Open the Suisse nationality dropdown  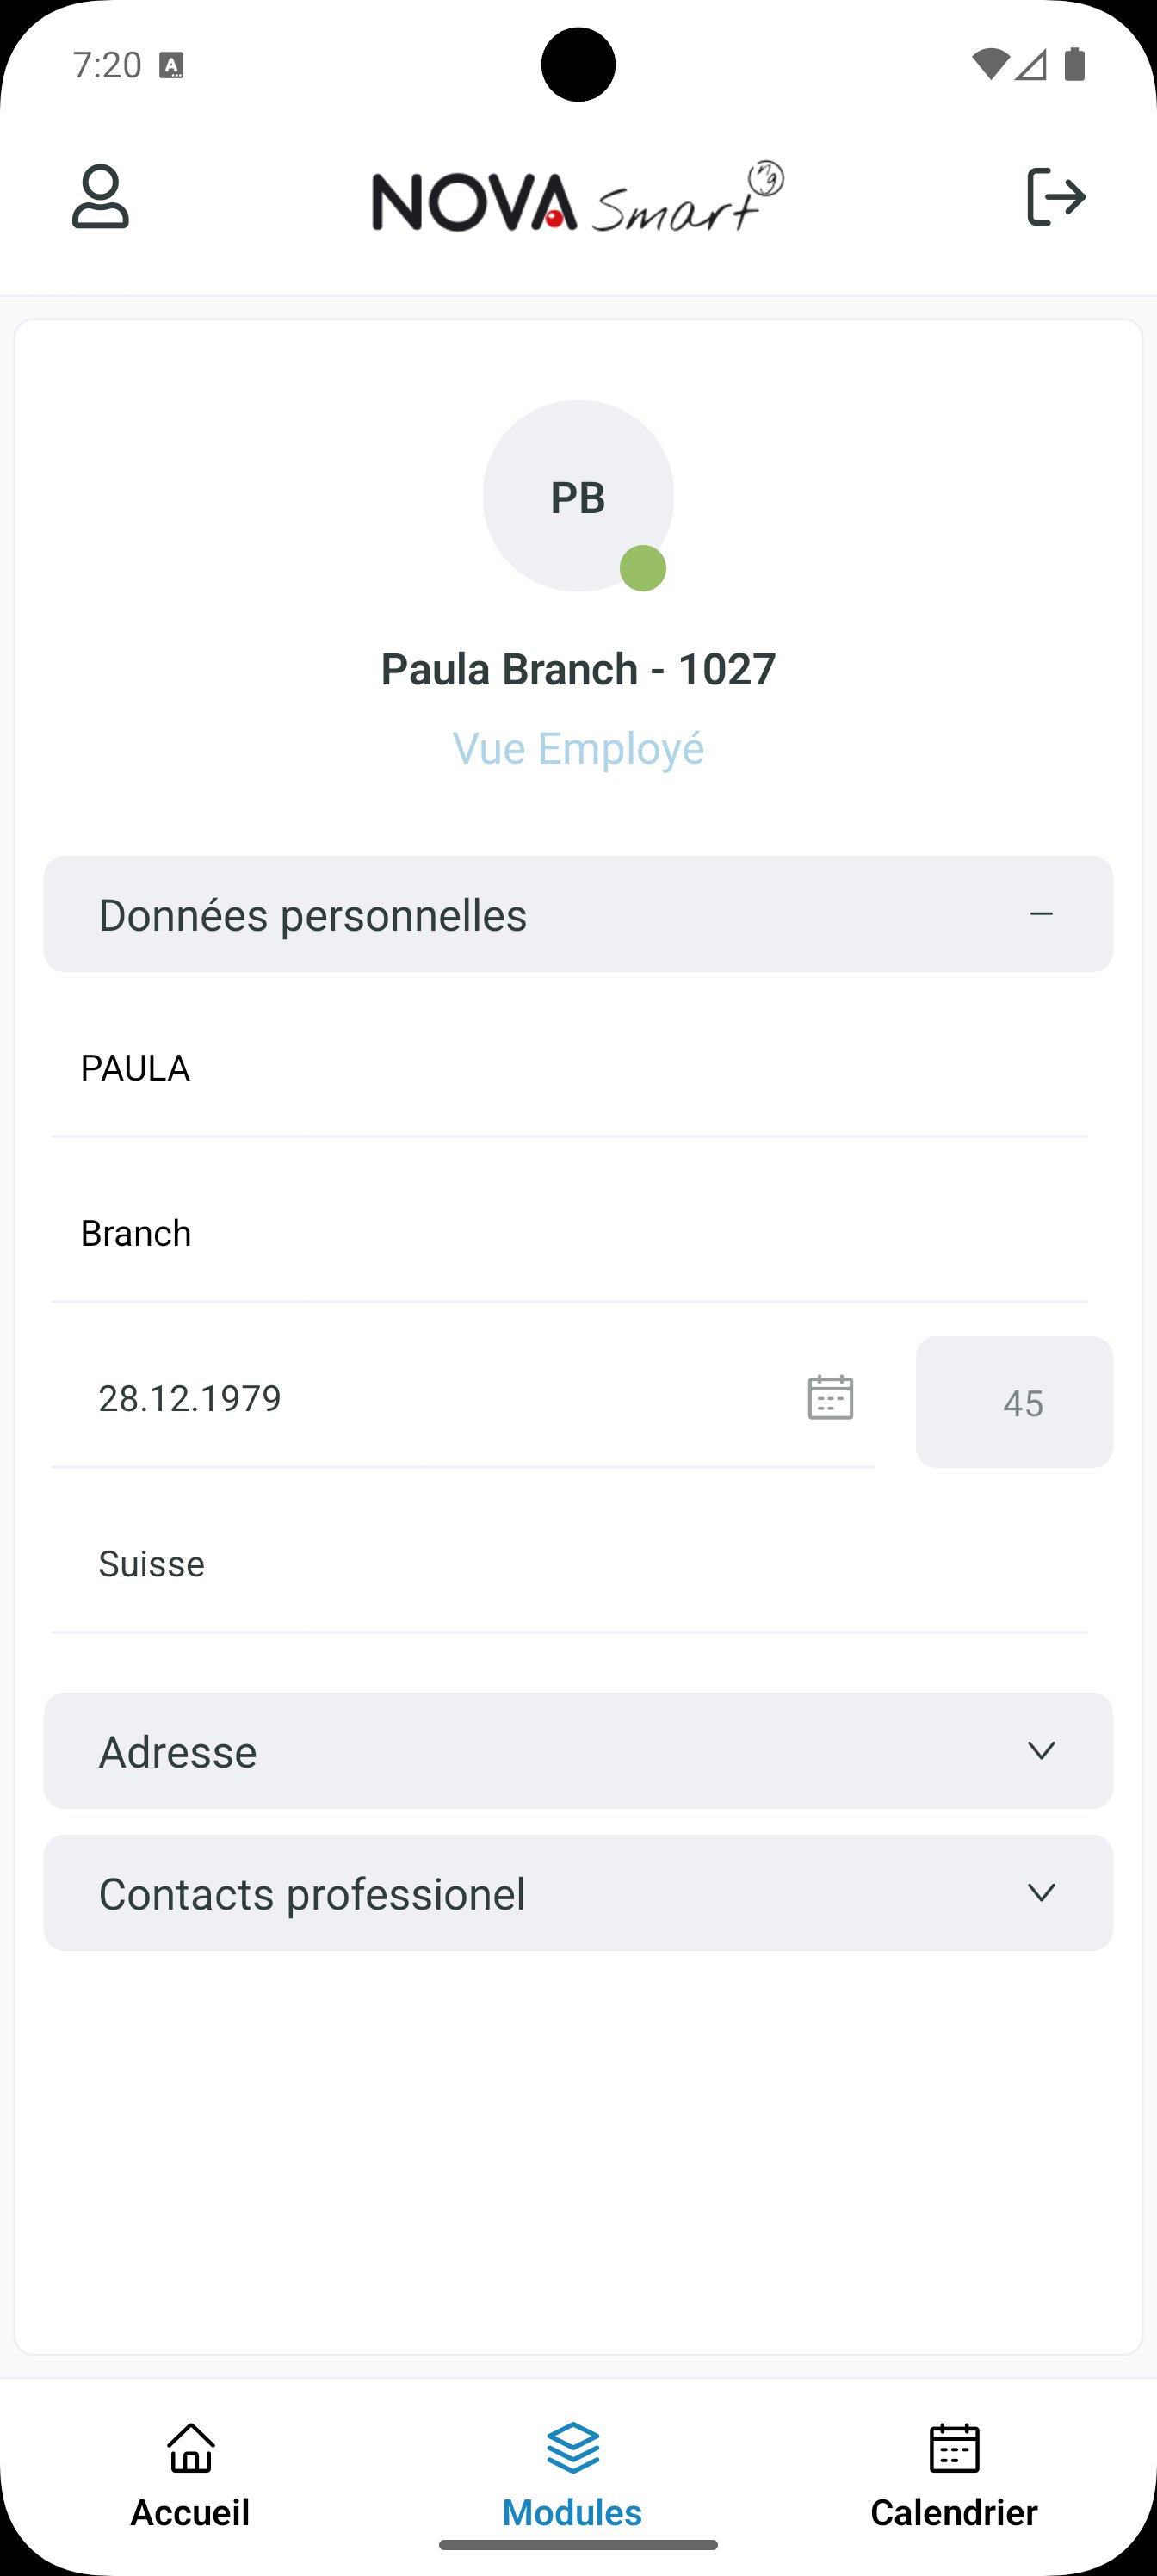(569, 1564)
